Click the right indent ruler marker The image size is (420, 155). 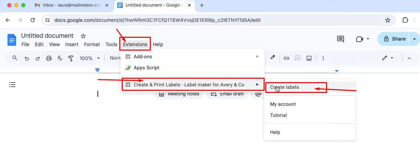click(336, 71)
